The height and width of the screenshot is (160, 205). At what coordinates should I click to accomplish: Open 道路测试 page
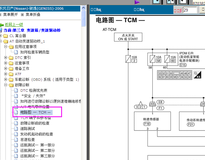point(28,129)
